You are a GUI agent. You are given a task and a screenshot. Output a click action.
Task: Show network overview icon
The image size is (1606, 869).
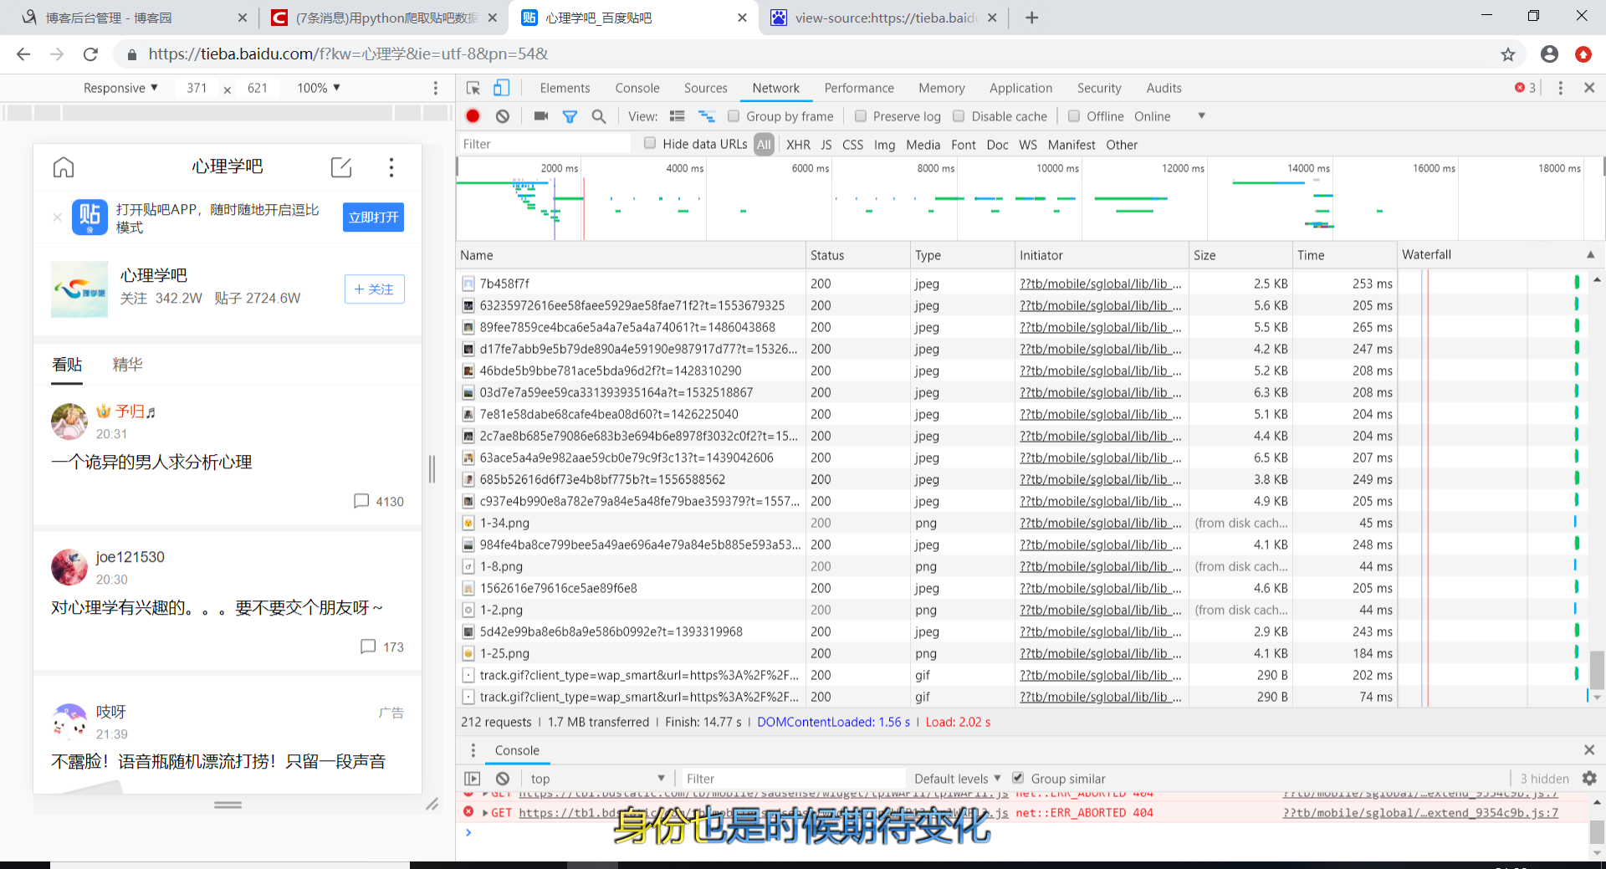pyautogui.click(x=707, y=116)
